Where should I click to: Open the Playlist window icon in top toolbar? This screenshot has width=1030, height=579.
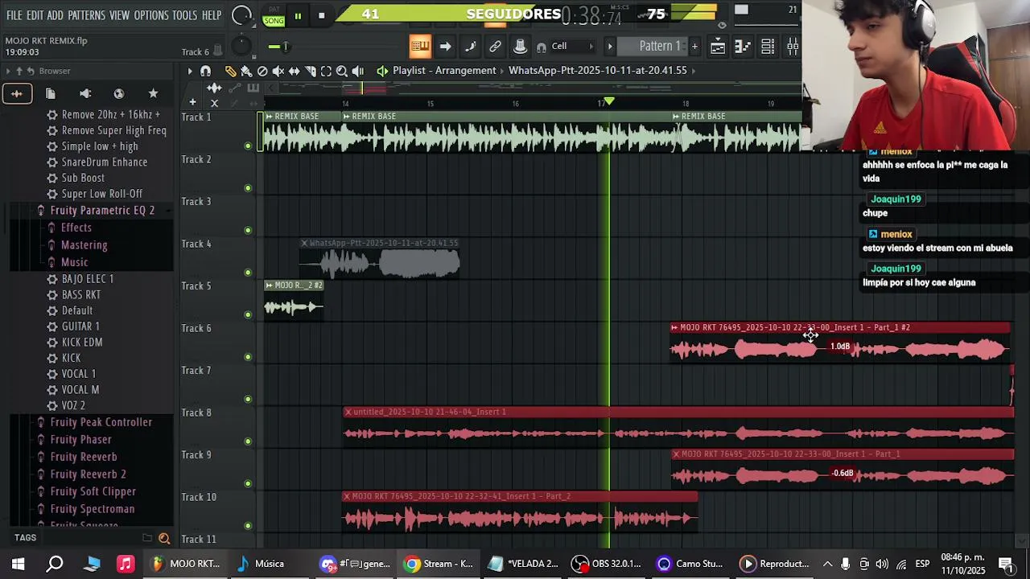718,46
